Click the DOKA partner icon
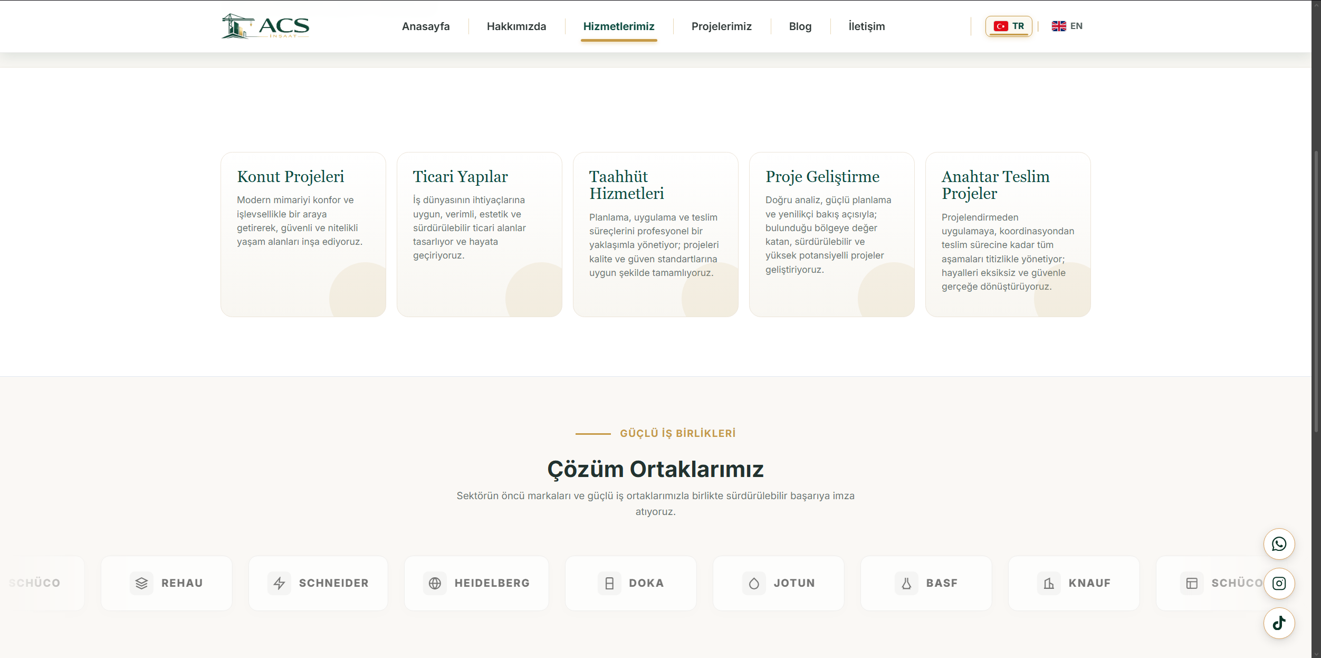Screen dimensions: 1321x658 point(609,583)
